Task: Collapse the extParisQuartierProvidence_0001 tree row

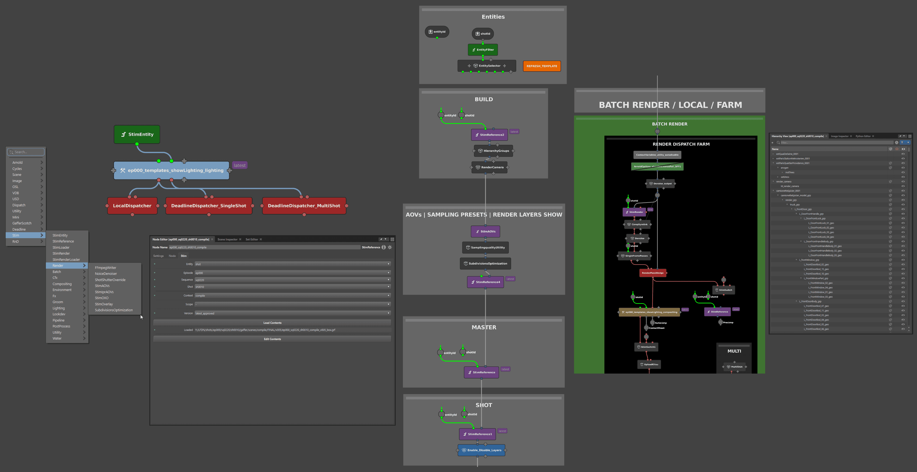Action: [774, 163]
